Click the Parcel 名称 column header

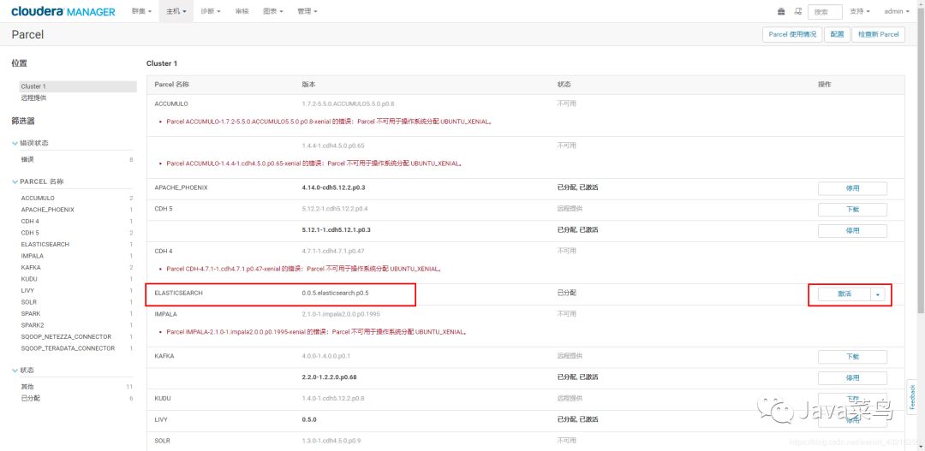[171, 85]
